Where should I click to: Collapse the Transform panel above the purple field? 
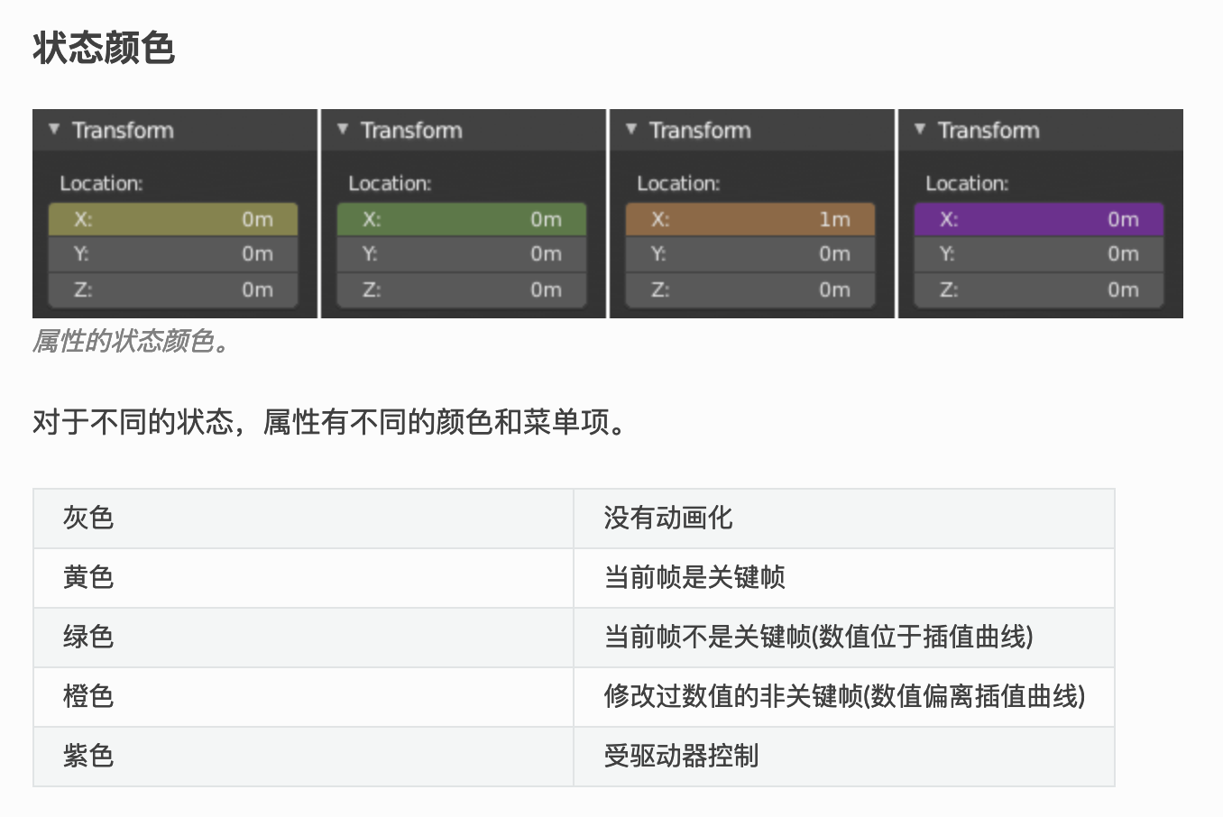click(920, 130)
